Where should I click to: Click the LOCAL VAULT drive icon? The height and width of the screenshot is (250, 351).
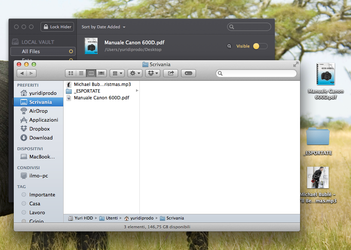15,42
